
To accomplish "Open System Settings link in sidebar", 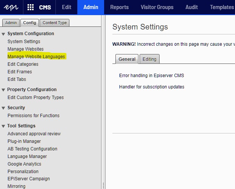I will click(24, 42).
